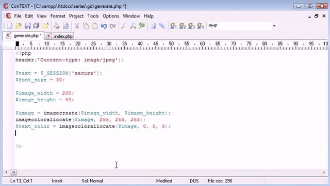Viewport: 330px width, 186px height.
Task: Undo the last edit via toolbar
Action: (x=104, y=26)
